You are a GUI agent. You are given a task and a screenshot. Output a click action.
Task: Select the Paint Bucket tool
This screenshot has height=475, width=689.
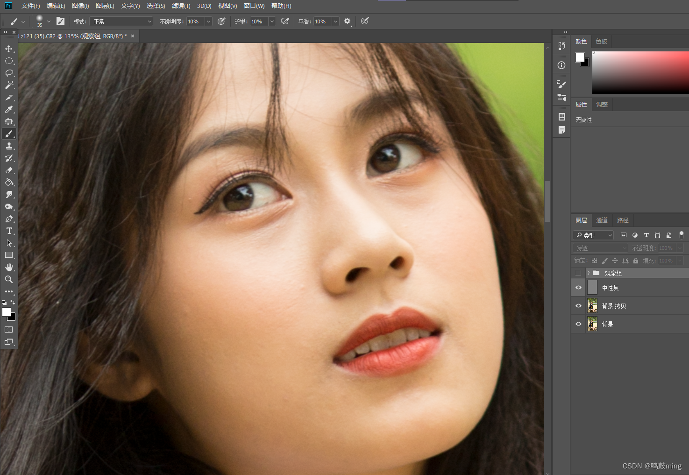[x=9, y=183]
